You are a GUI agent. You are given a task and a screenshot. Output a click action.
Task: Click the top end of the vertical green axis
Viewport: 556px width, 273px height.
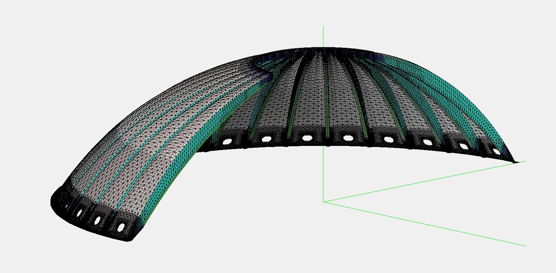pyautogui.click(x=323, y=27)
